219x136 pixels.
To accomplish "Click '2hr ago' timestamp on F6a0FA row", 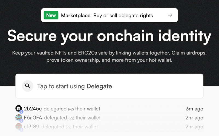I will point(194,118).
